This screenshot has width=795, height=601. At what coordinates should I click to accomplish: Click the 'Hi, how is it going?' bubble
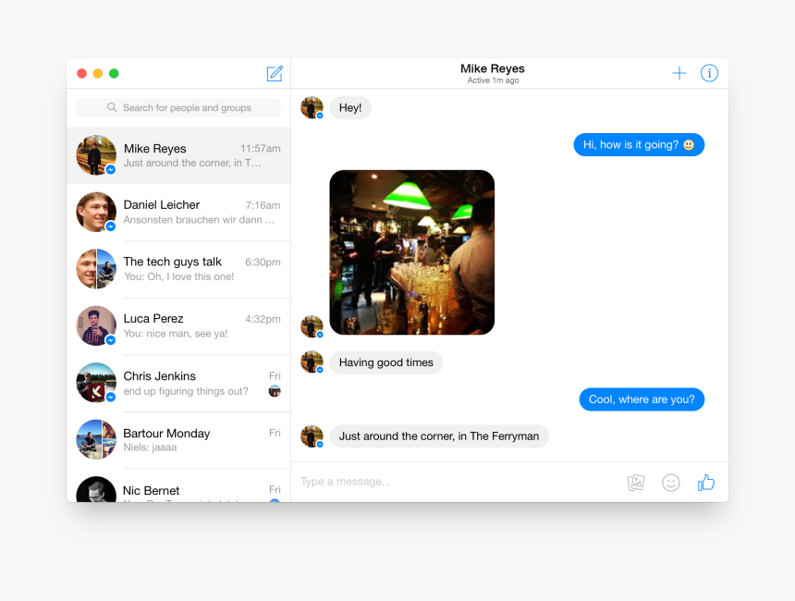point(639,145)
